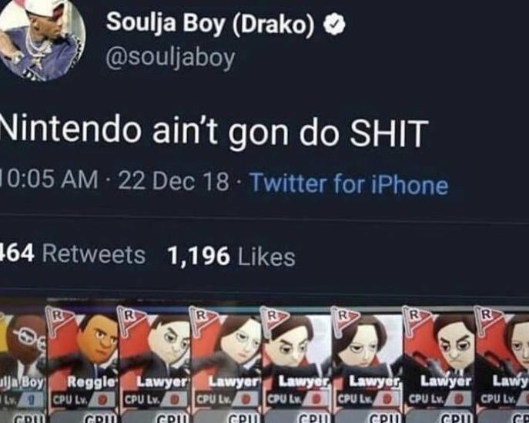The width and height of the screenshot is (529, 423).
Task: Click the tweet text Nintendo ain't gon do
Action: [x=169, y=133]
